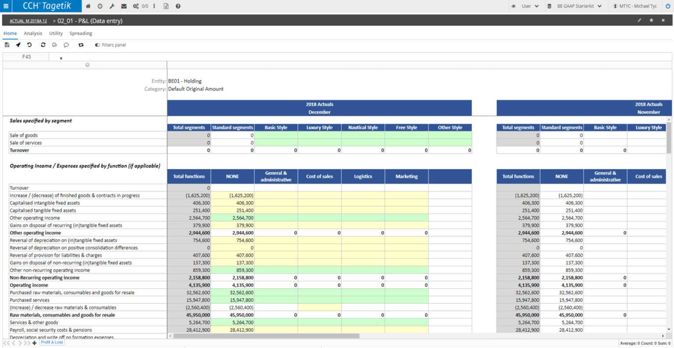Switch to the Analysis tab
Viewport: 674px width, 348px height.
pyautogui.click(x=33, y=33)
